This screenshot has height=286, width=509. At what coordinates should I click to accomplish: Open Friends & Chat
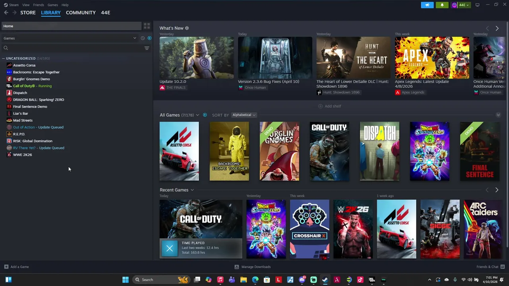pyautogui.click(x=491, y=267)
